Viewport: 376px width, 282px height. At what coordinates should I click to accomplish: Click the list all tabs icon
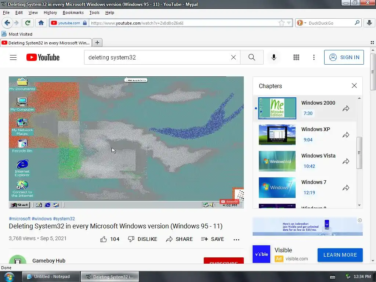coord(372,43)
